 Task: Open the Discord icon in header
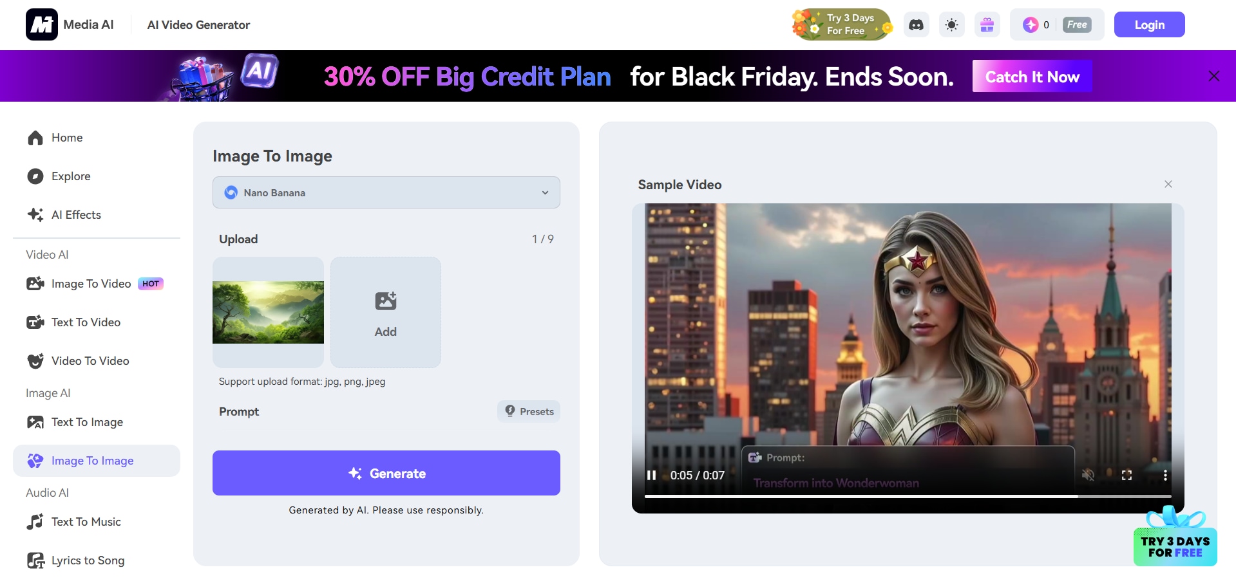pyautogui.click(x=916, y=25)
